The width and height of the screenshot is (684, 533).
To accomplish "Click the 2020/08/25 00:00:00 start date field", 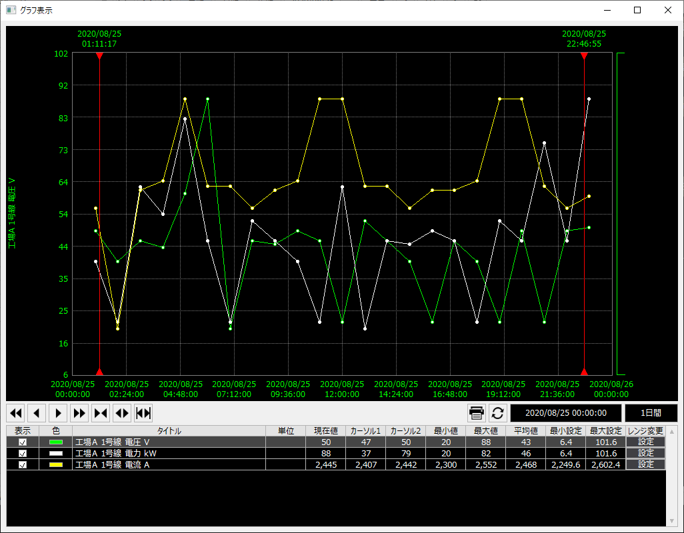I will coord(565,413).
